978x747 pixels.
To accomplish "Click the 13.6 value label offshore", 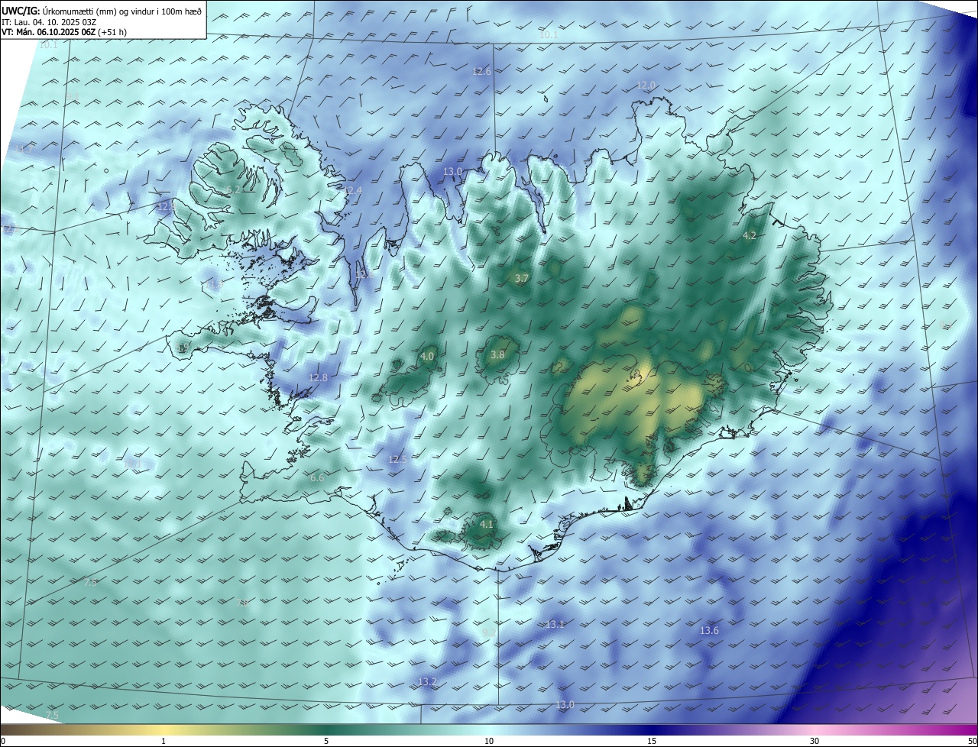I will click(x=709, y=630).
